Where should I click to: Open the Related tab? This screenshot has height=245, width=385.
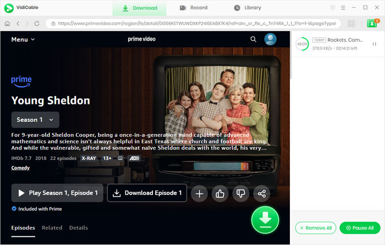pos(52,228)
